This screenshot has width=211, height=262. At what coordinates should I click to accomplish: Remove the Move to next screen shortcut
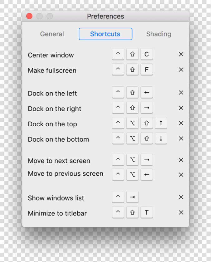tap(181, 160)
